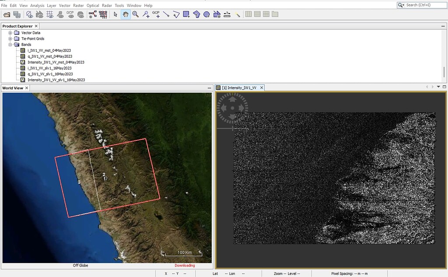448x277 pixels.
Task: Select the arrow selection tool
Action: click(x=115, y=14)
